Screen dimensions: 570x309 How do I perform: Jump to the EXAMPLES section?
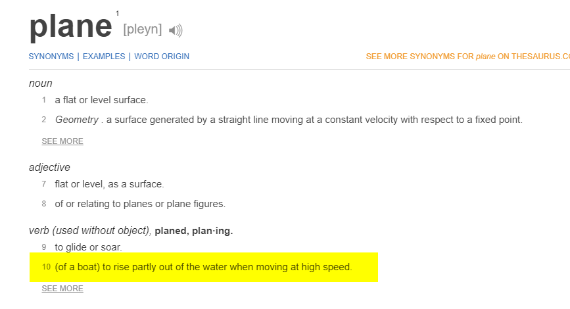click(x=104, y=57)
